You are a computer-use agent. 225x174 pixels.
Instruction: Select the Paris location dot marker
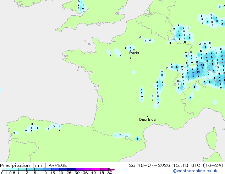(x=134, y=50)
